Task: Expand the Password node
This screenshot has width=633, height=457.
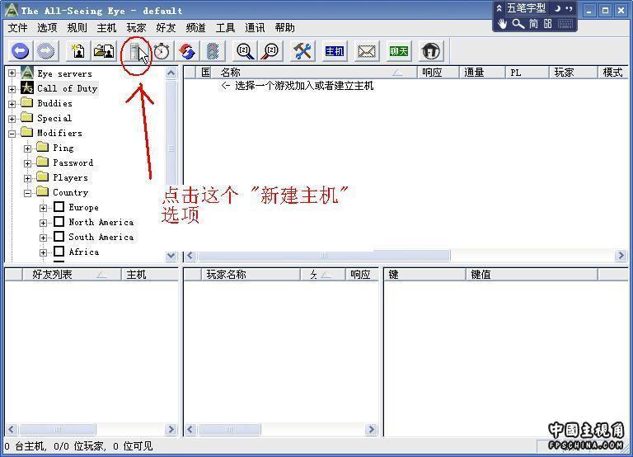Action: click(x=27, y=163)
